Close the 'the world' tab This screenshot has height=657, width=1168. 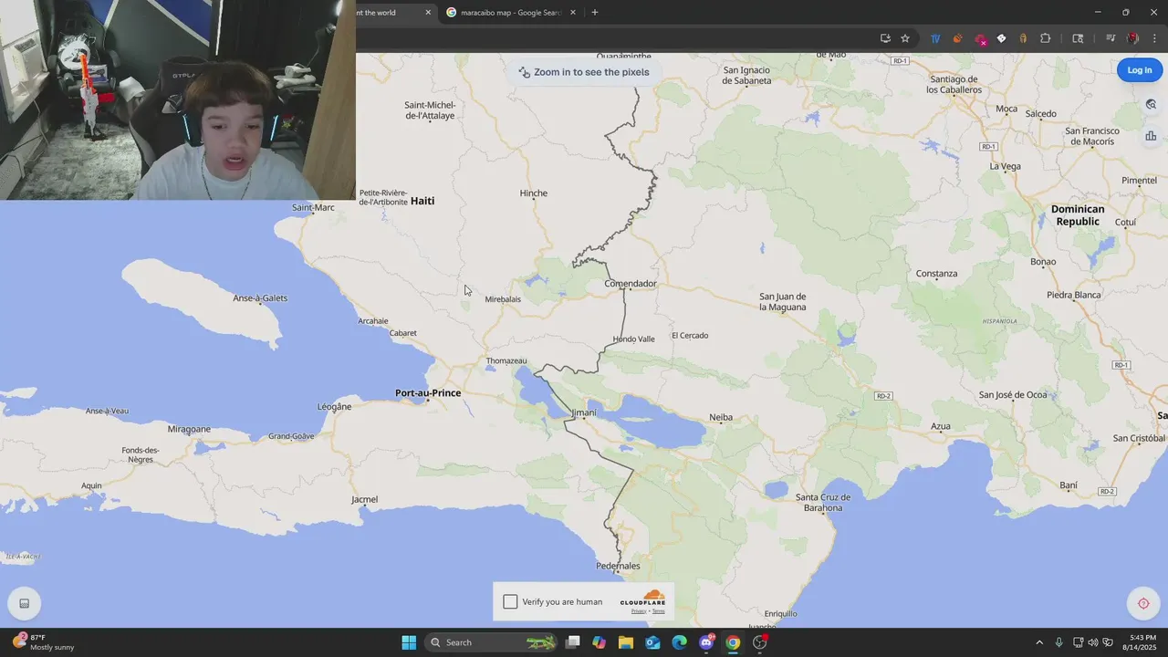[x=428, y=13]
